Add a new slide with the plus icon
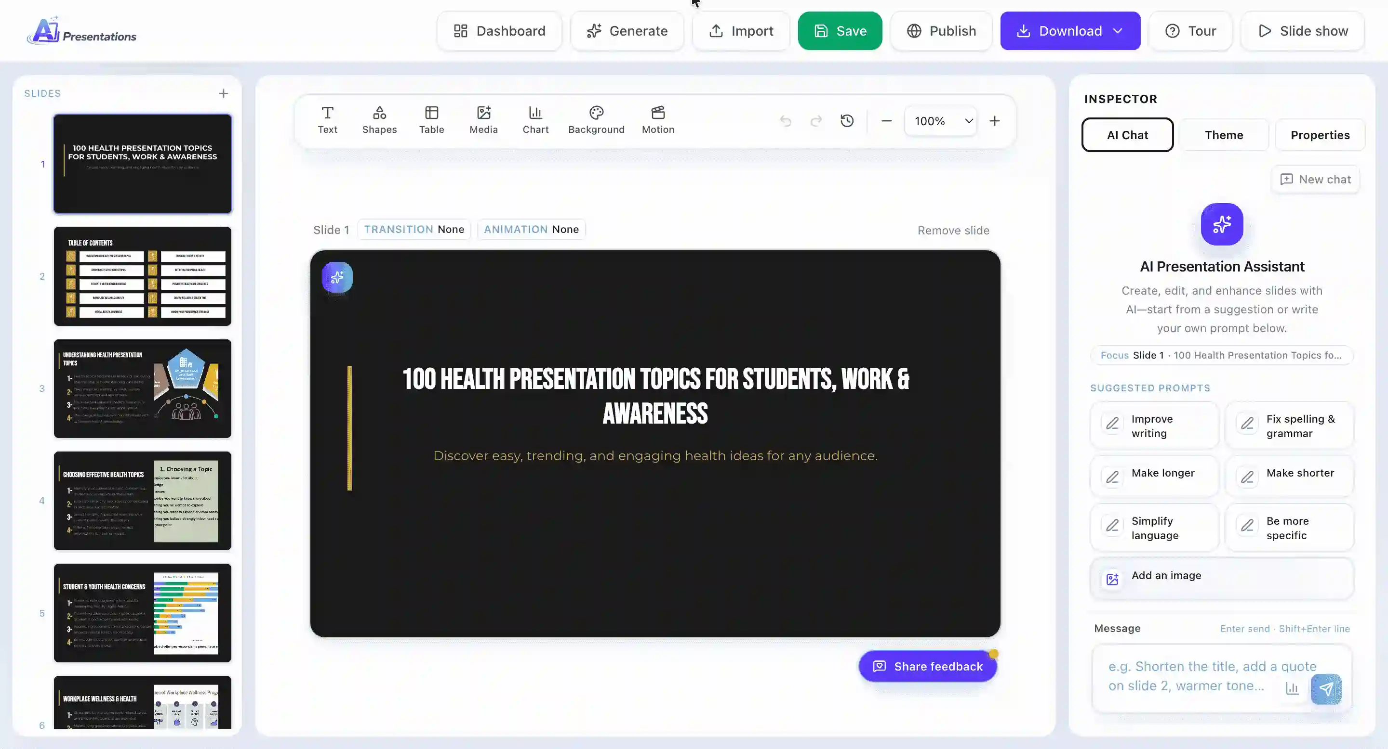The height and width of the screenshot is (749, 1388). pos(223,93)
